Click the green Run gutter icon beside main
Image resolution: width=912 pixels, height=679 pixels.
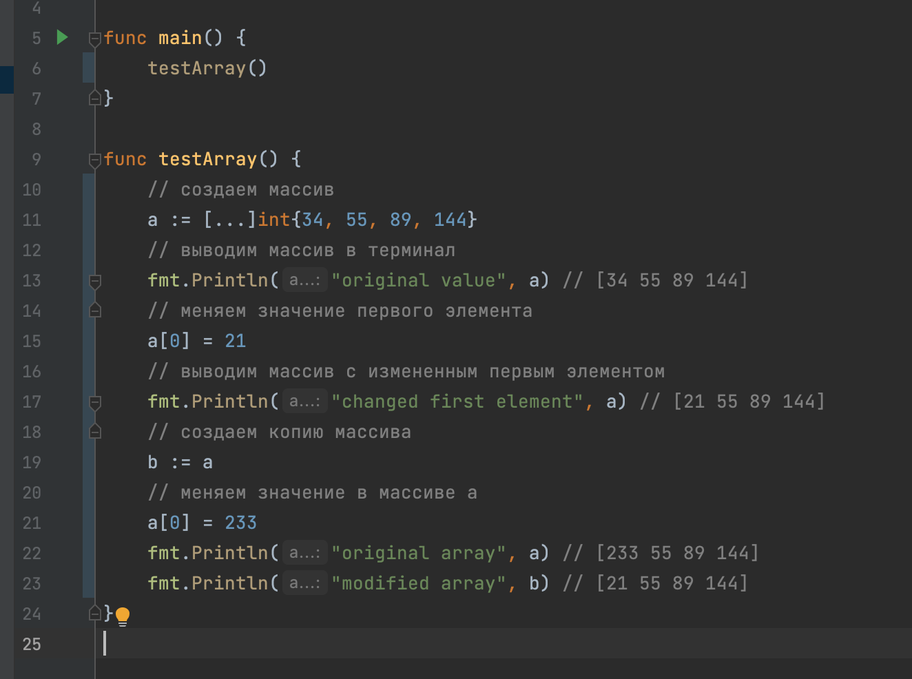pyautogui.click(x=62, y=37)
